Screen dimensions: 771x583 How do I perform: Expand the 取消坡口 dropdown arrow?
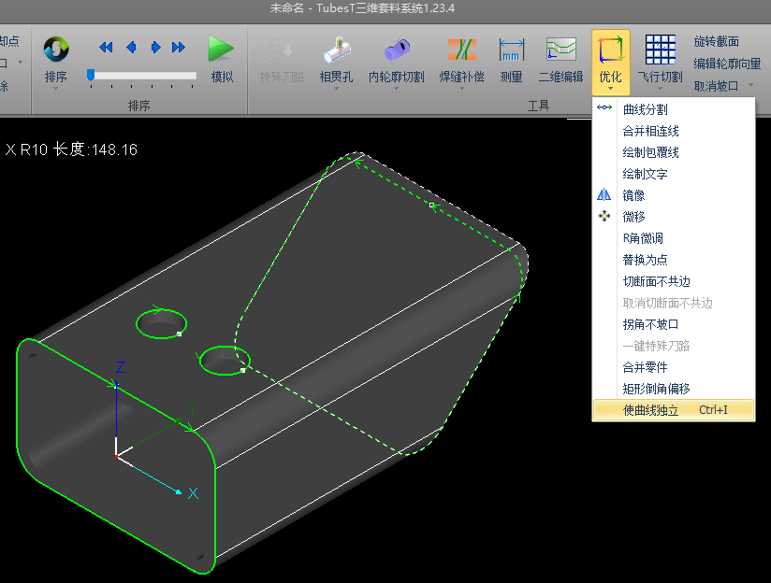click(750, 86)
